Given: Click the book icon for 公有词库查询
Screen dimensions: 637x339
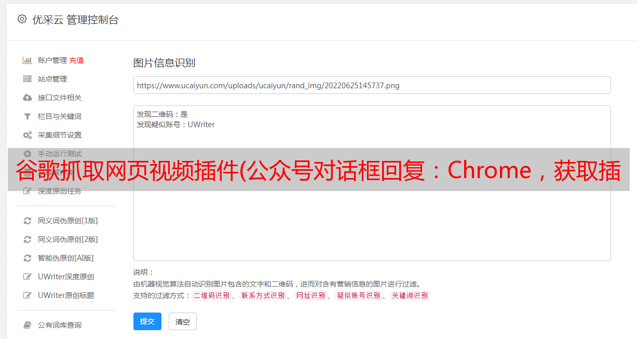Looking at the screenshot, I should click(28, 325).
